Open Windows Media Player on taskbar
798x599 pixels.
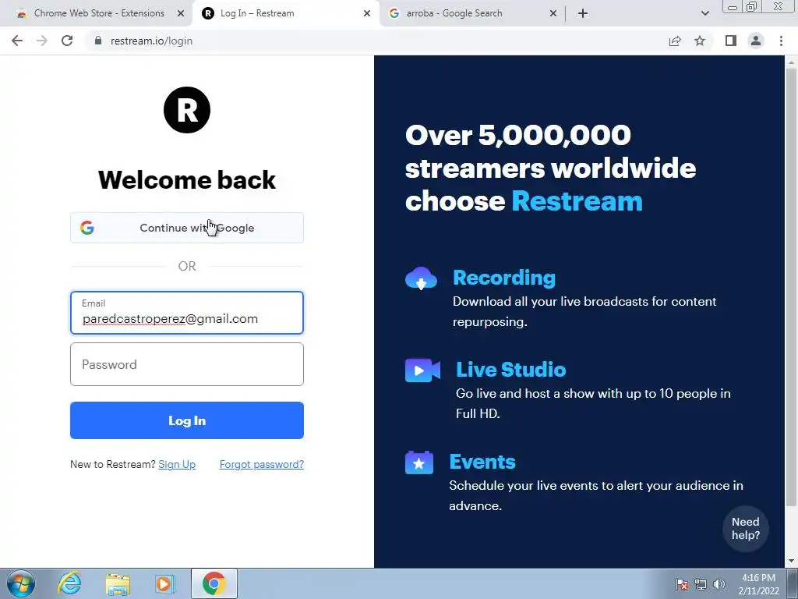[165, 583]
